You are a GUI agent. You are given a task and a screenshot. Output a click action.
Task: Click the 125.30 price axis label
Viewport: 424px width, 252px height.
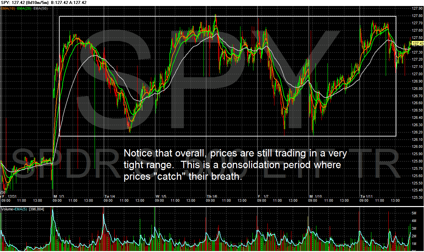coord(417,197)
